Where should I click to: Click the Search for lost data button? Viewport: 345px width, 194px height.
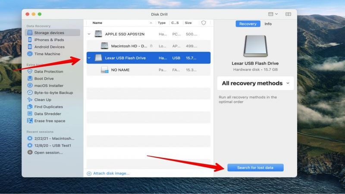coord(255,168)
